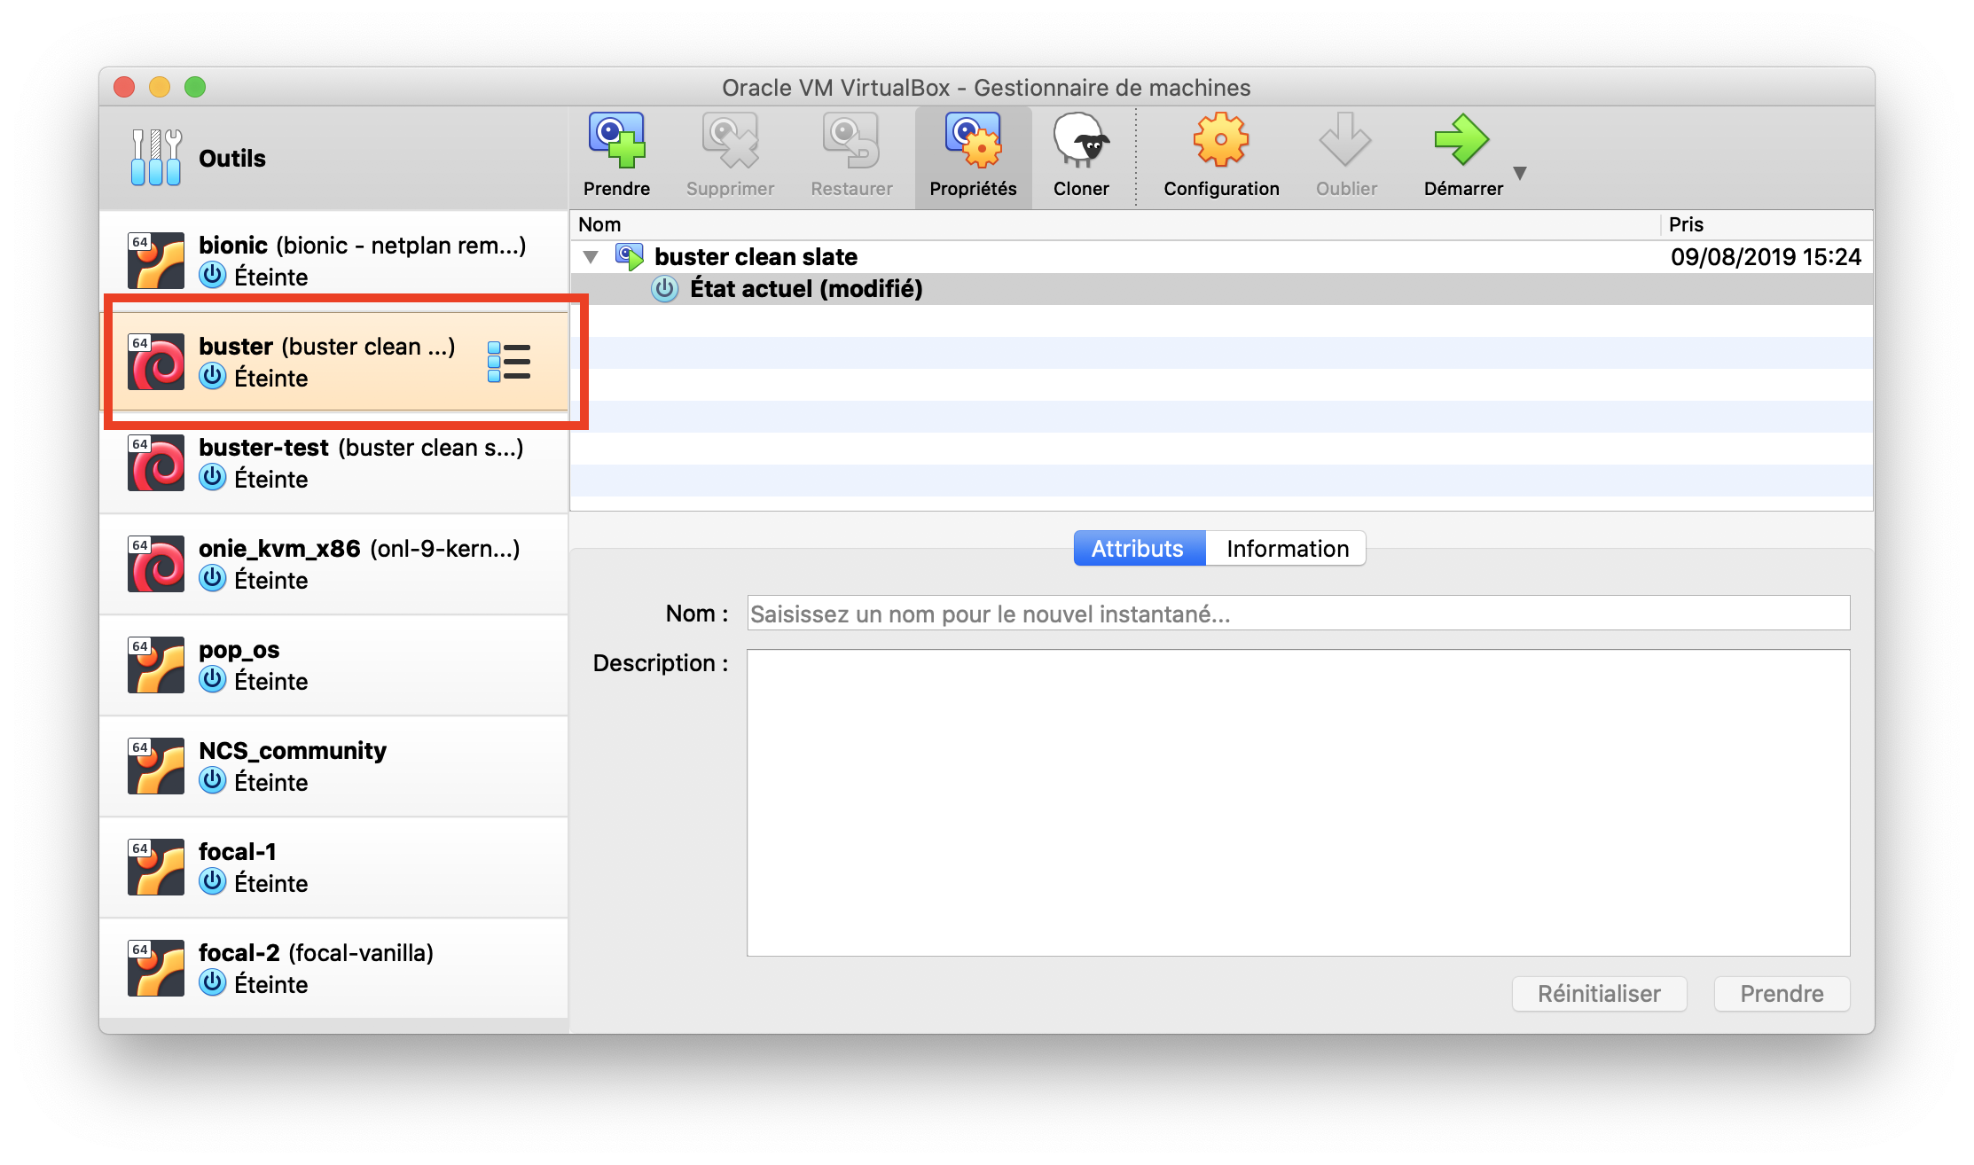This screenshot has width=1974, height=1165.
Task: Open Configuration with the orange gear icon
Action: [1220, 141]
